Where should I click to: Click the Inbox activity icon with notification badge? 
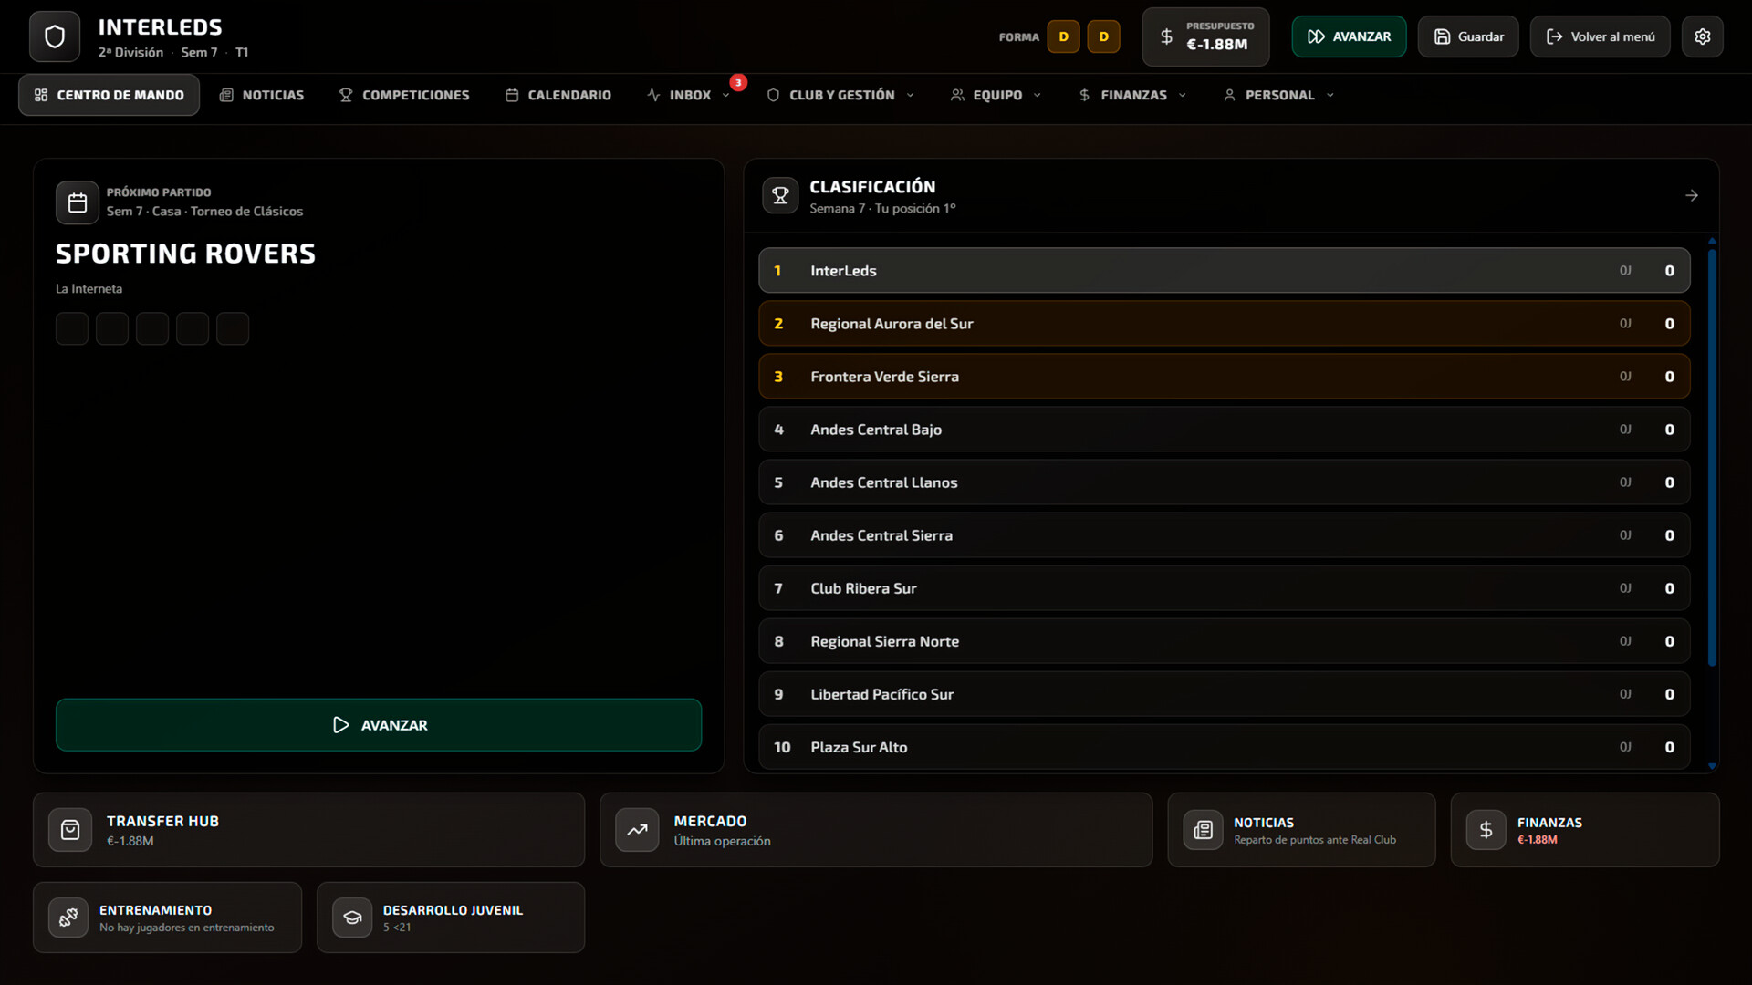pos(653,94)
